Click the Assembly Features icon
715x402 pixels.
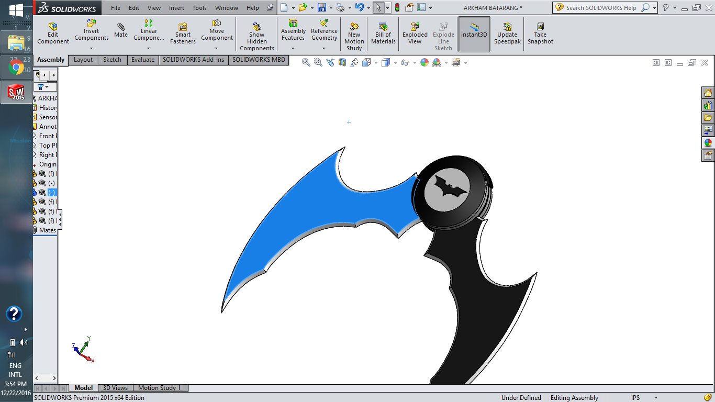[293, 24]
